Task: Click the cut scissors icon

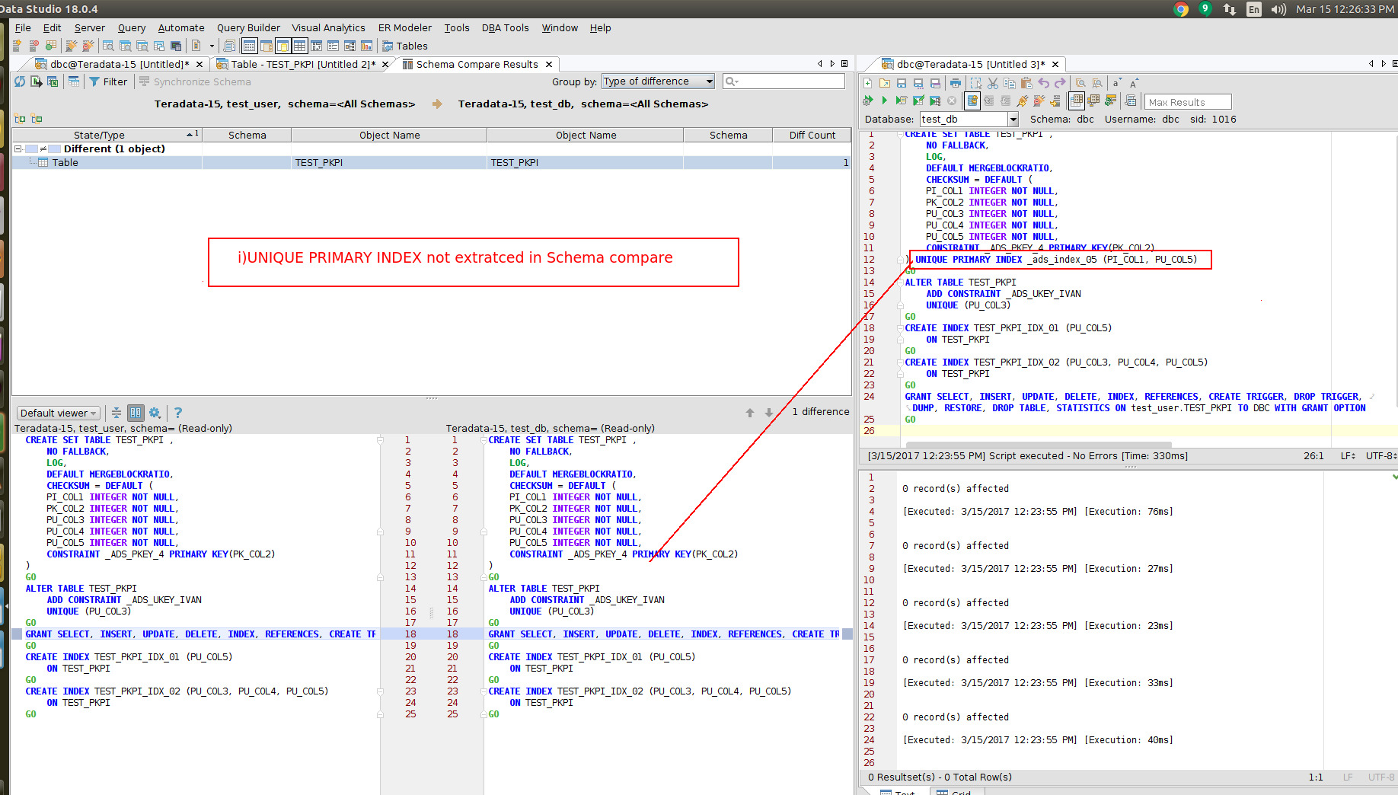Action: point(993,83)
